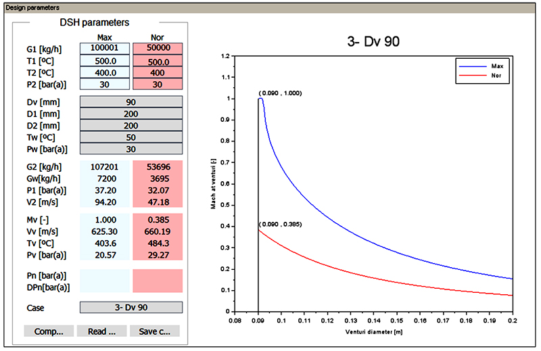The image size is (541, 351).
Task: Click the red Nor legend line
Action: click(472, 75)
